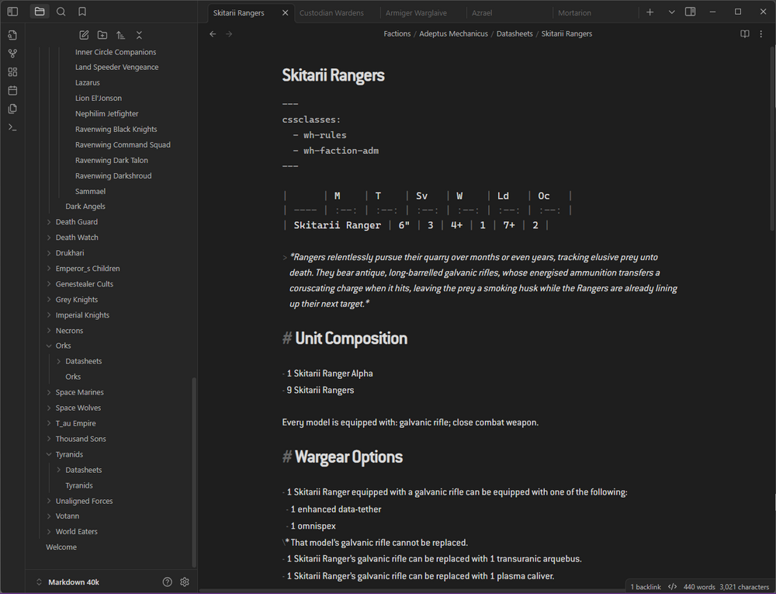This screenshot has height=594, width=776.
Task: Switch to Mortarion tab
Action: (x=574, y=13)
